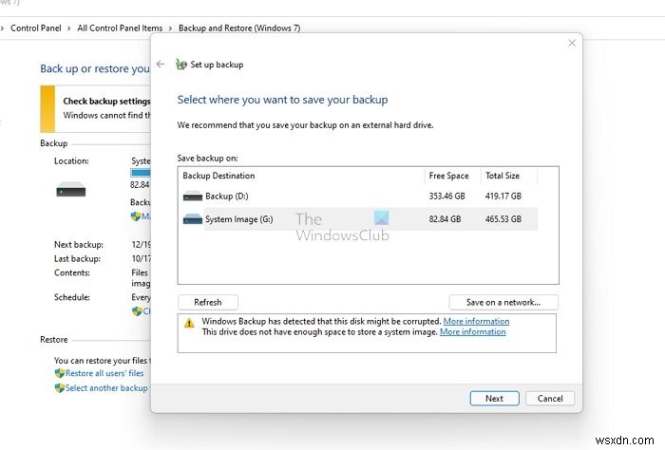Click the Set up backup wizard icon

coord(181,65)
